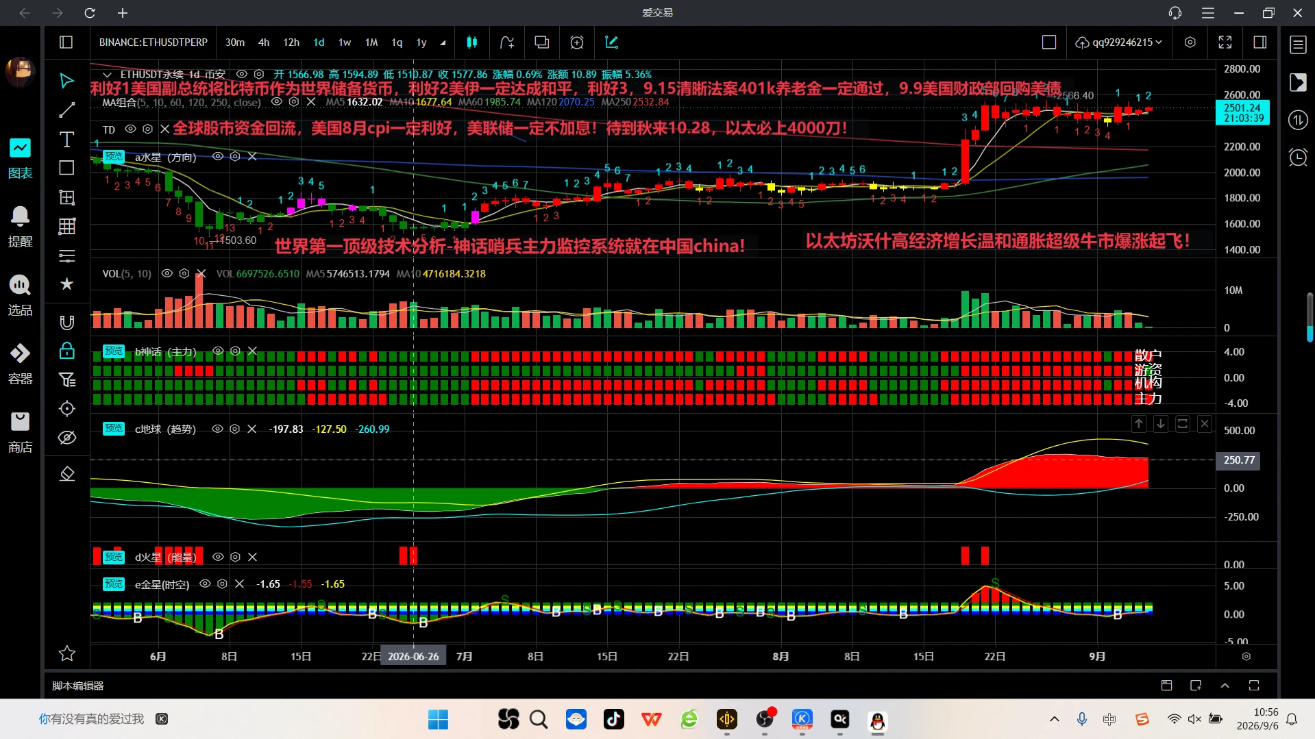The height and width of the screenshot is (739, 1315).
Task: Toggle visibility of MA组合 indicator
Action: [277, 101]
